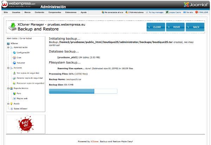The image size is (211, 145).
Task: Click the CLONE button
Action: point(156,27)
